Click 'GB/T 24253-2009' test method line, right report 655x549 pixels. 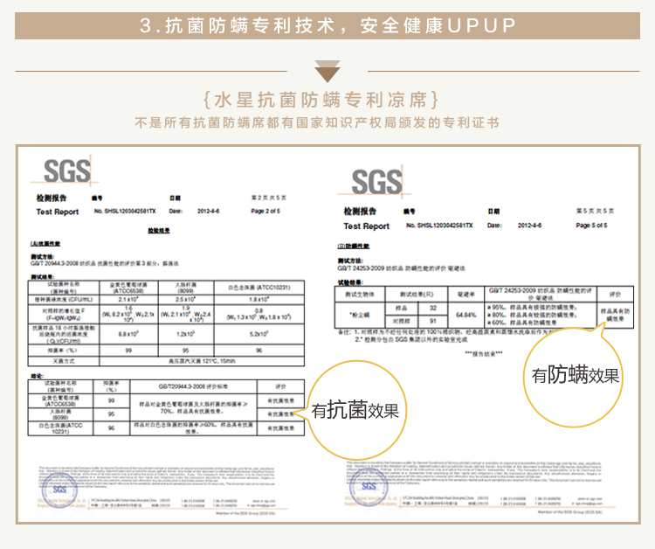[x=402, y=268]
